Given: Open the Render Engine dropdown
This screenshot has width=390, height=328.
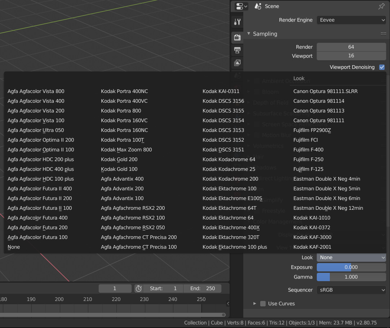Looking at the screenshot, I should (x=351, y=20).
